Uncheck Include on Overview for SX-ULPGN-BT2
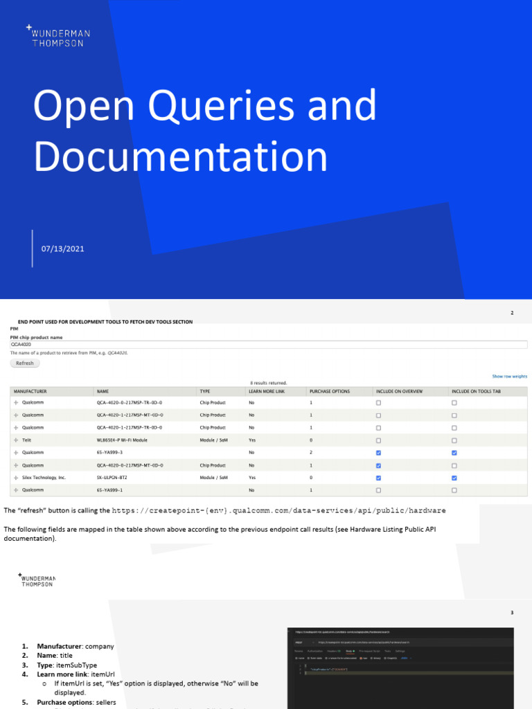 coord(379,478)
